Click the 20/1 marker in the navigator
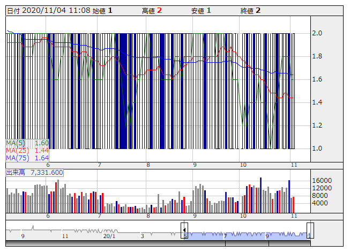The image size is (350, 252). [108, 236]
